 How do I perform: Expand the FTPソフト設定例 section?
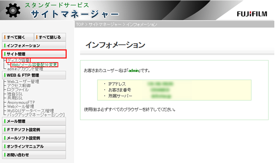pyautogui.click(x=34, y=130)
